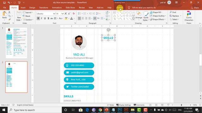Expand the shapes gallery More arrow
The width and height of the screenshot is (202, 113).
point(134,19)
